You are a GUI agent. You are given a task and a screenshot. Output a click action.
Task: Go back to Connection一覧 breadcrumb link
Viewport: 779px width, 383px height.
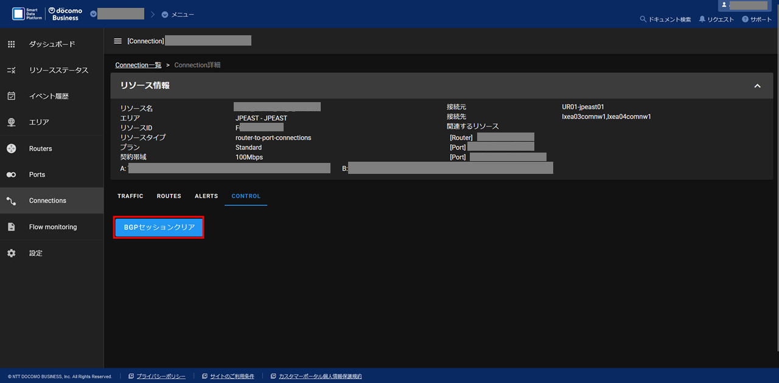(138, 65)
